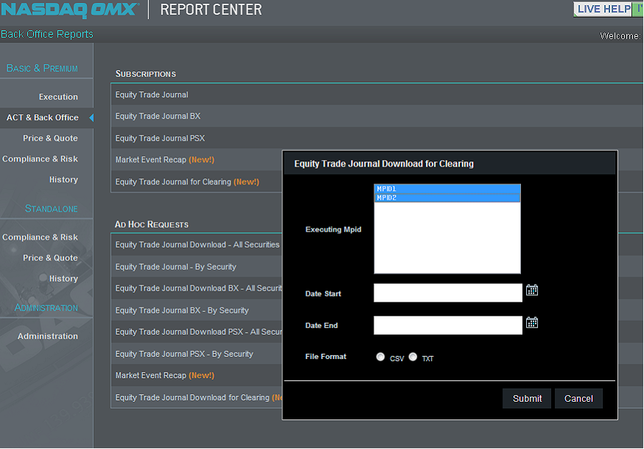The height and width of the screenshot is (449, 644).
Task: Open Live Help
Action: pos(603,9)
